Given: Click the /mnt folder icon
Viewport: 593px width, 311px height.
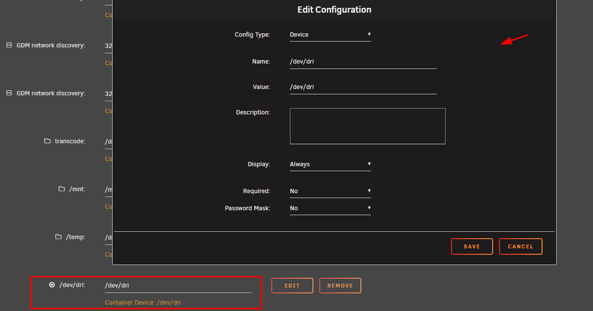Looking at the screenshot, I should click(x=62, y=188).
